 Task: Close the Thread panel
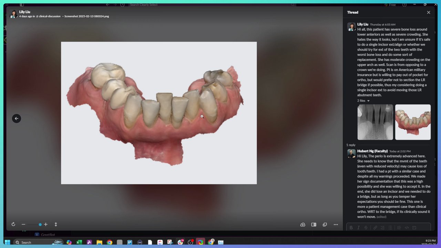pyautogui.click(x=429, y=12)
